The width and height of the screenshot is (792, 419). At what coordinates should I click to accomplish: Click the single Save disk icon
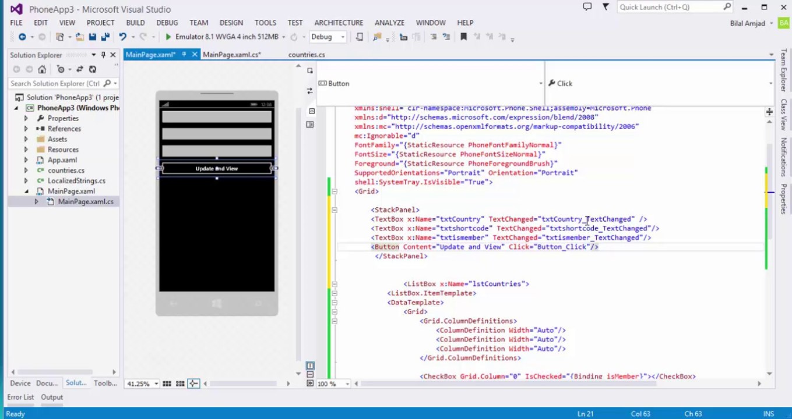coord(93,37)
